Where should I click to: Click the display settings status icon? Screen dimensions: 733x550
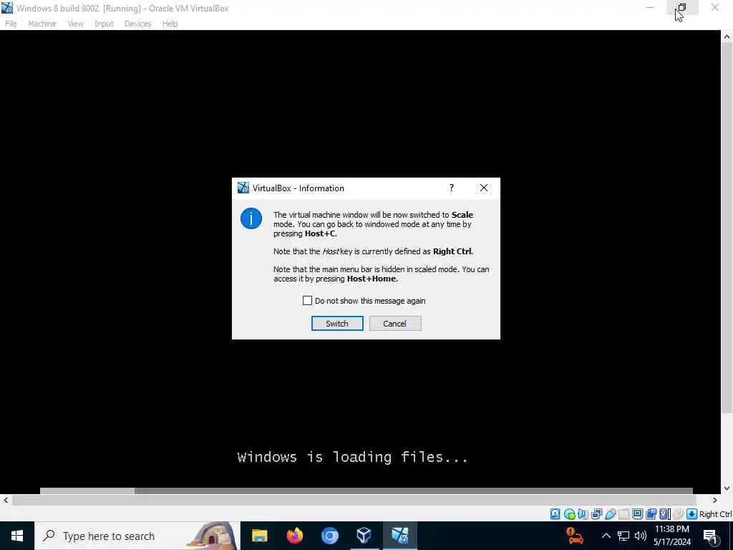[637, 514]
